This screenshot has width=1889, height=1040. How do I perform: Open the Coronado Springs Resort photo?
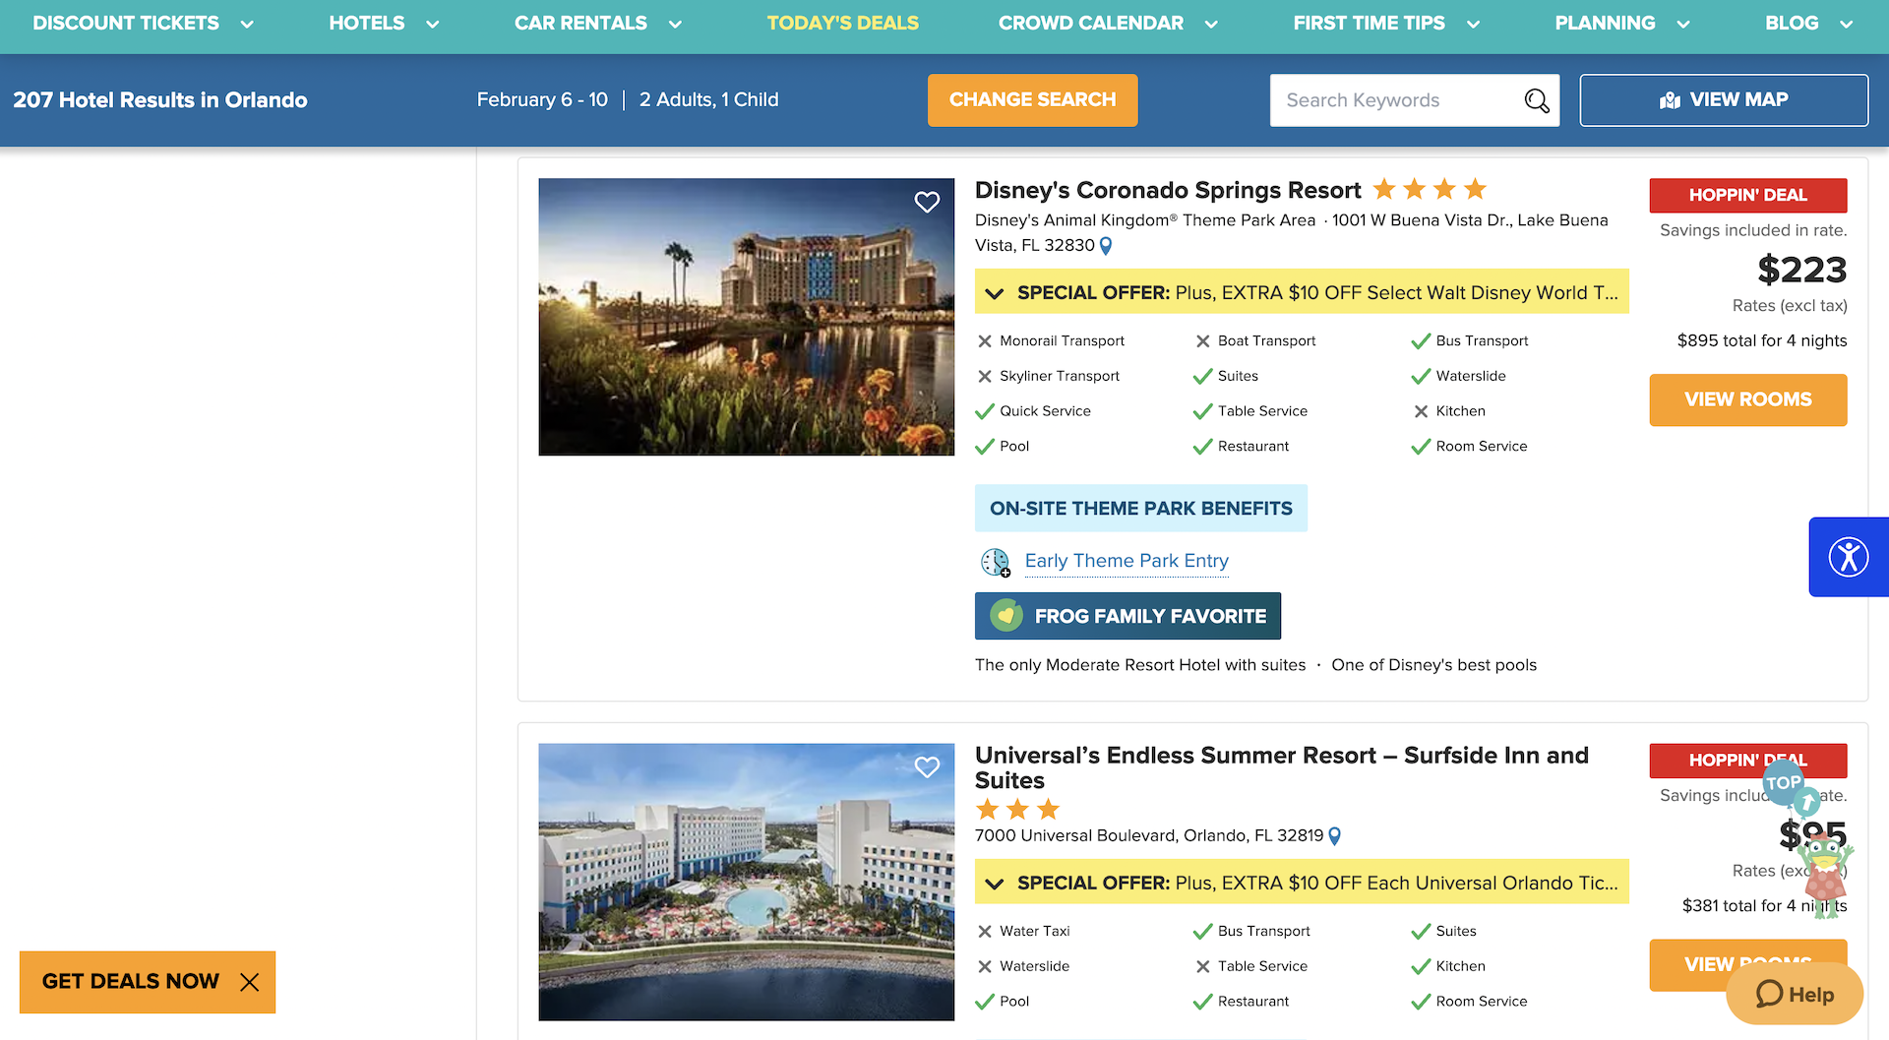747,317
